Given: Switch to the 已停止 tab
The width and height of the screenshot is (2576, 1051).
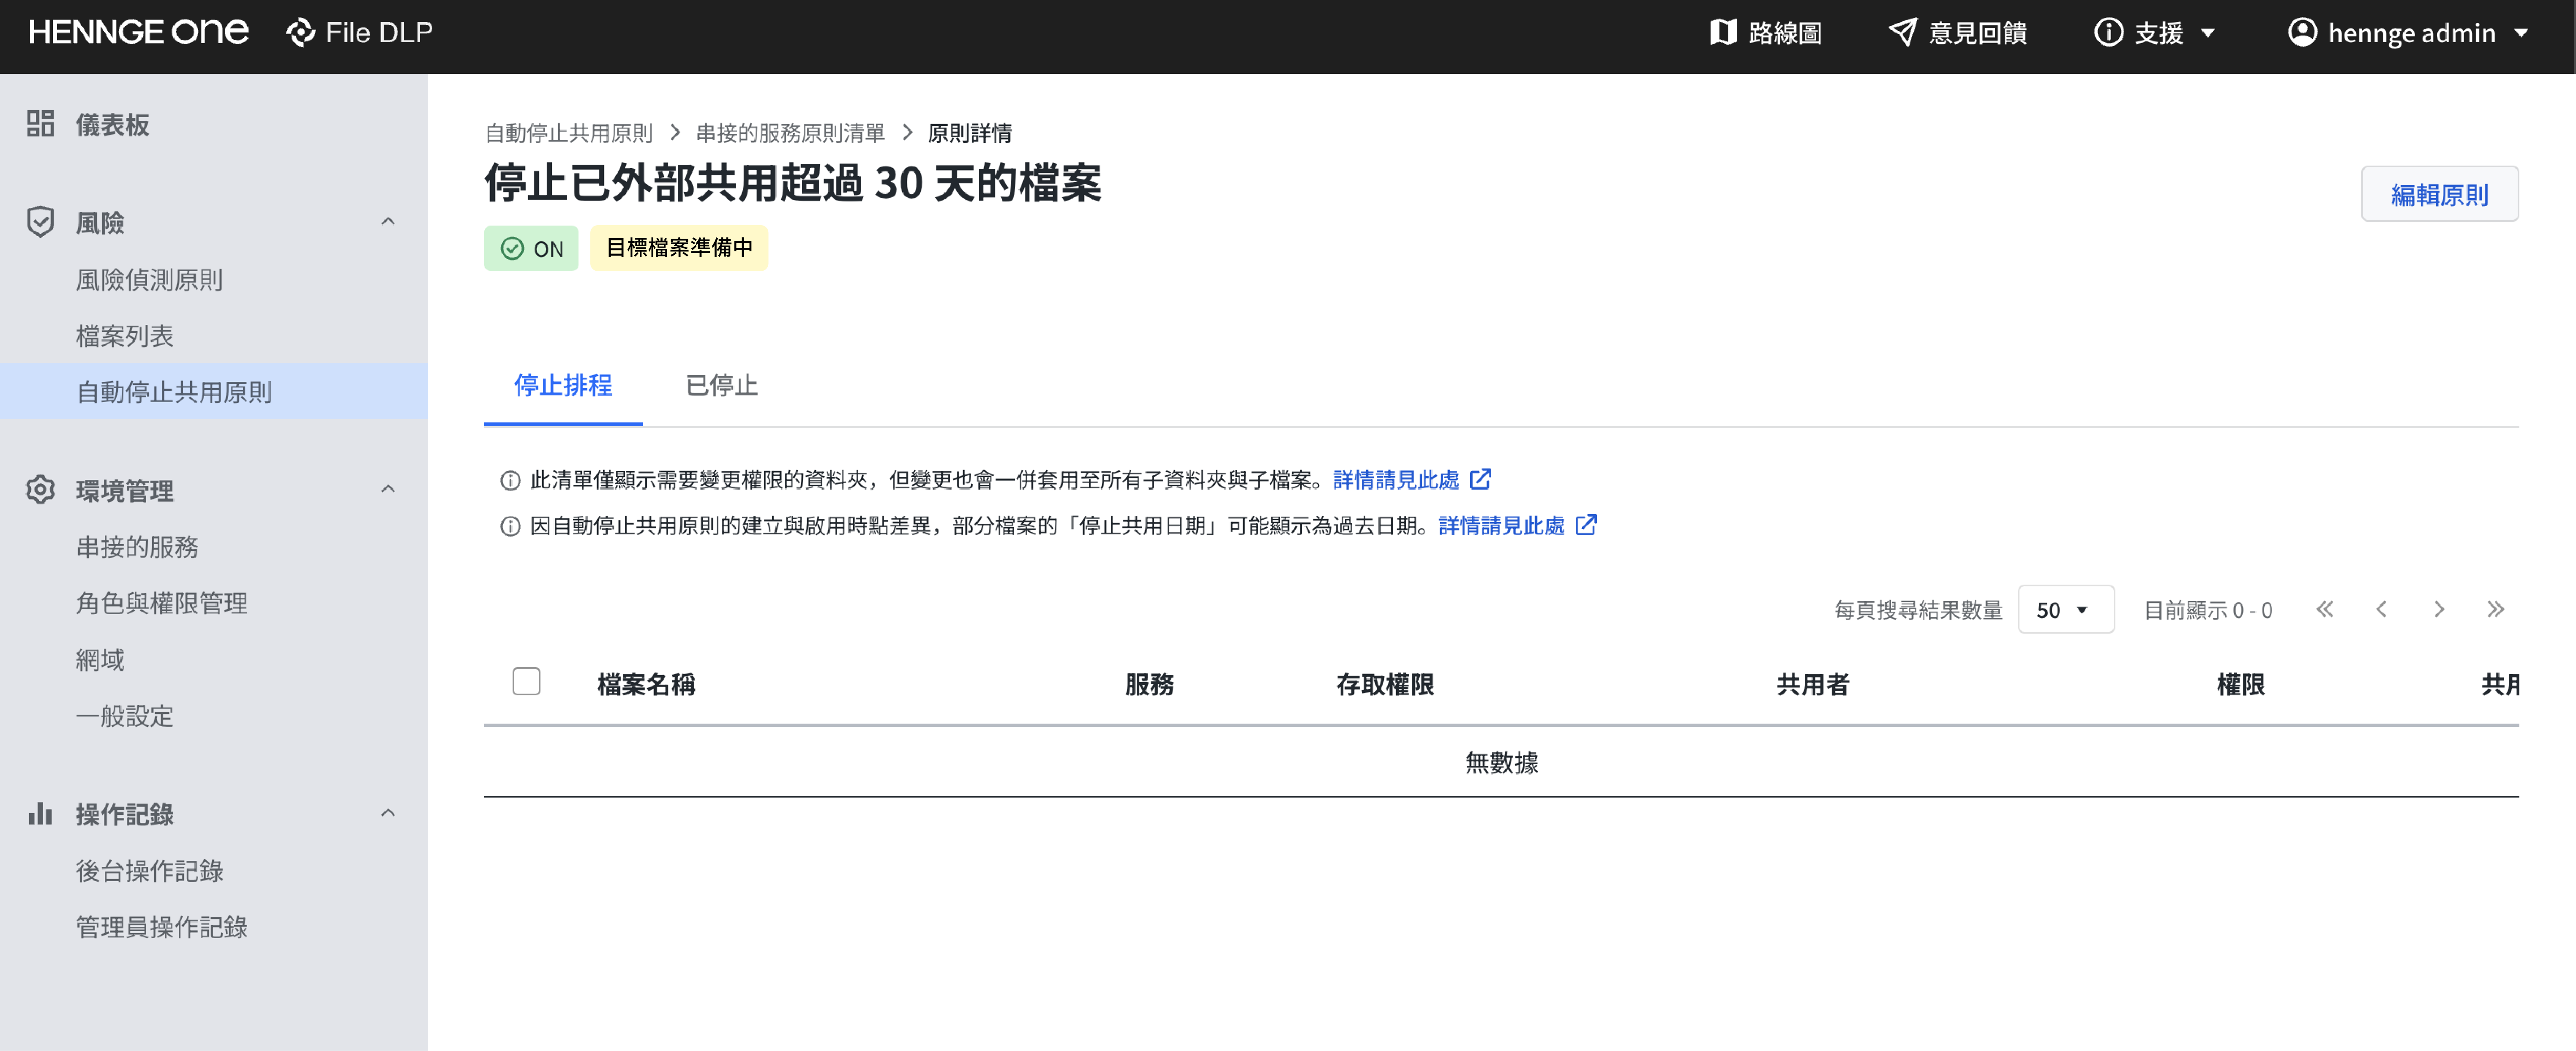Looking at the screenshot, I should pos(721,386).
